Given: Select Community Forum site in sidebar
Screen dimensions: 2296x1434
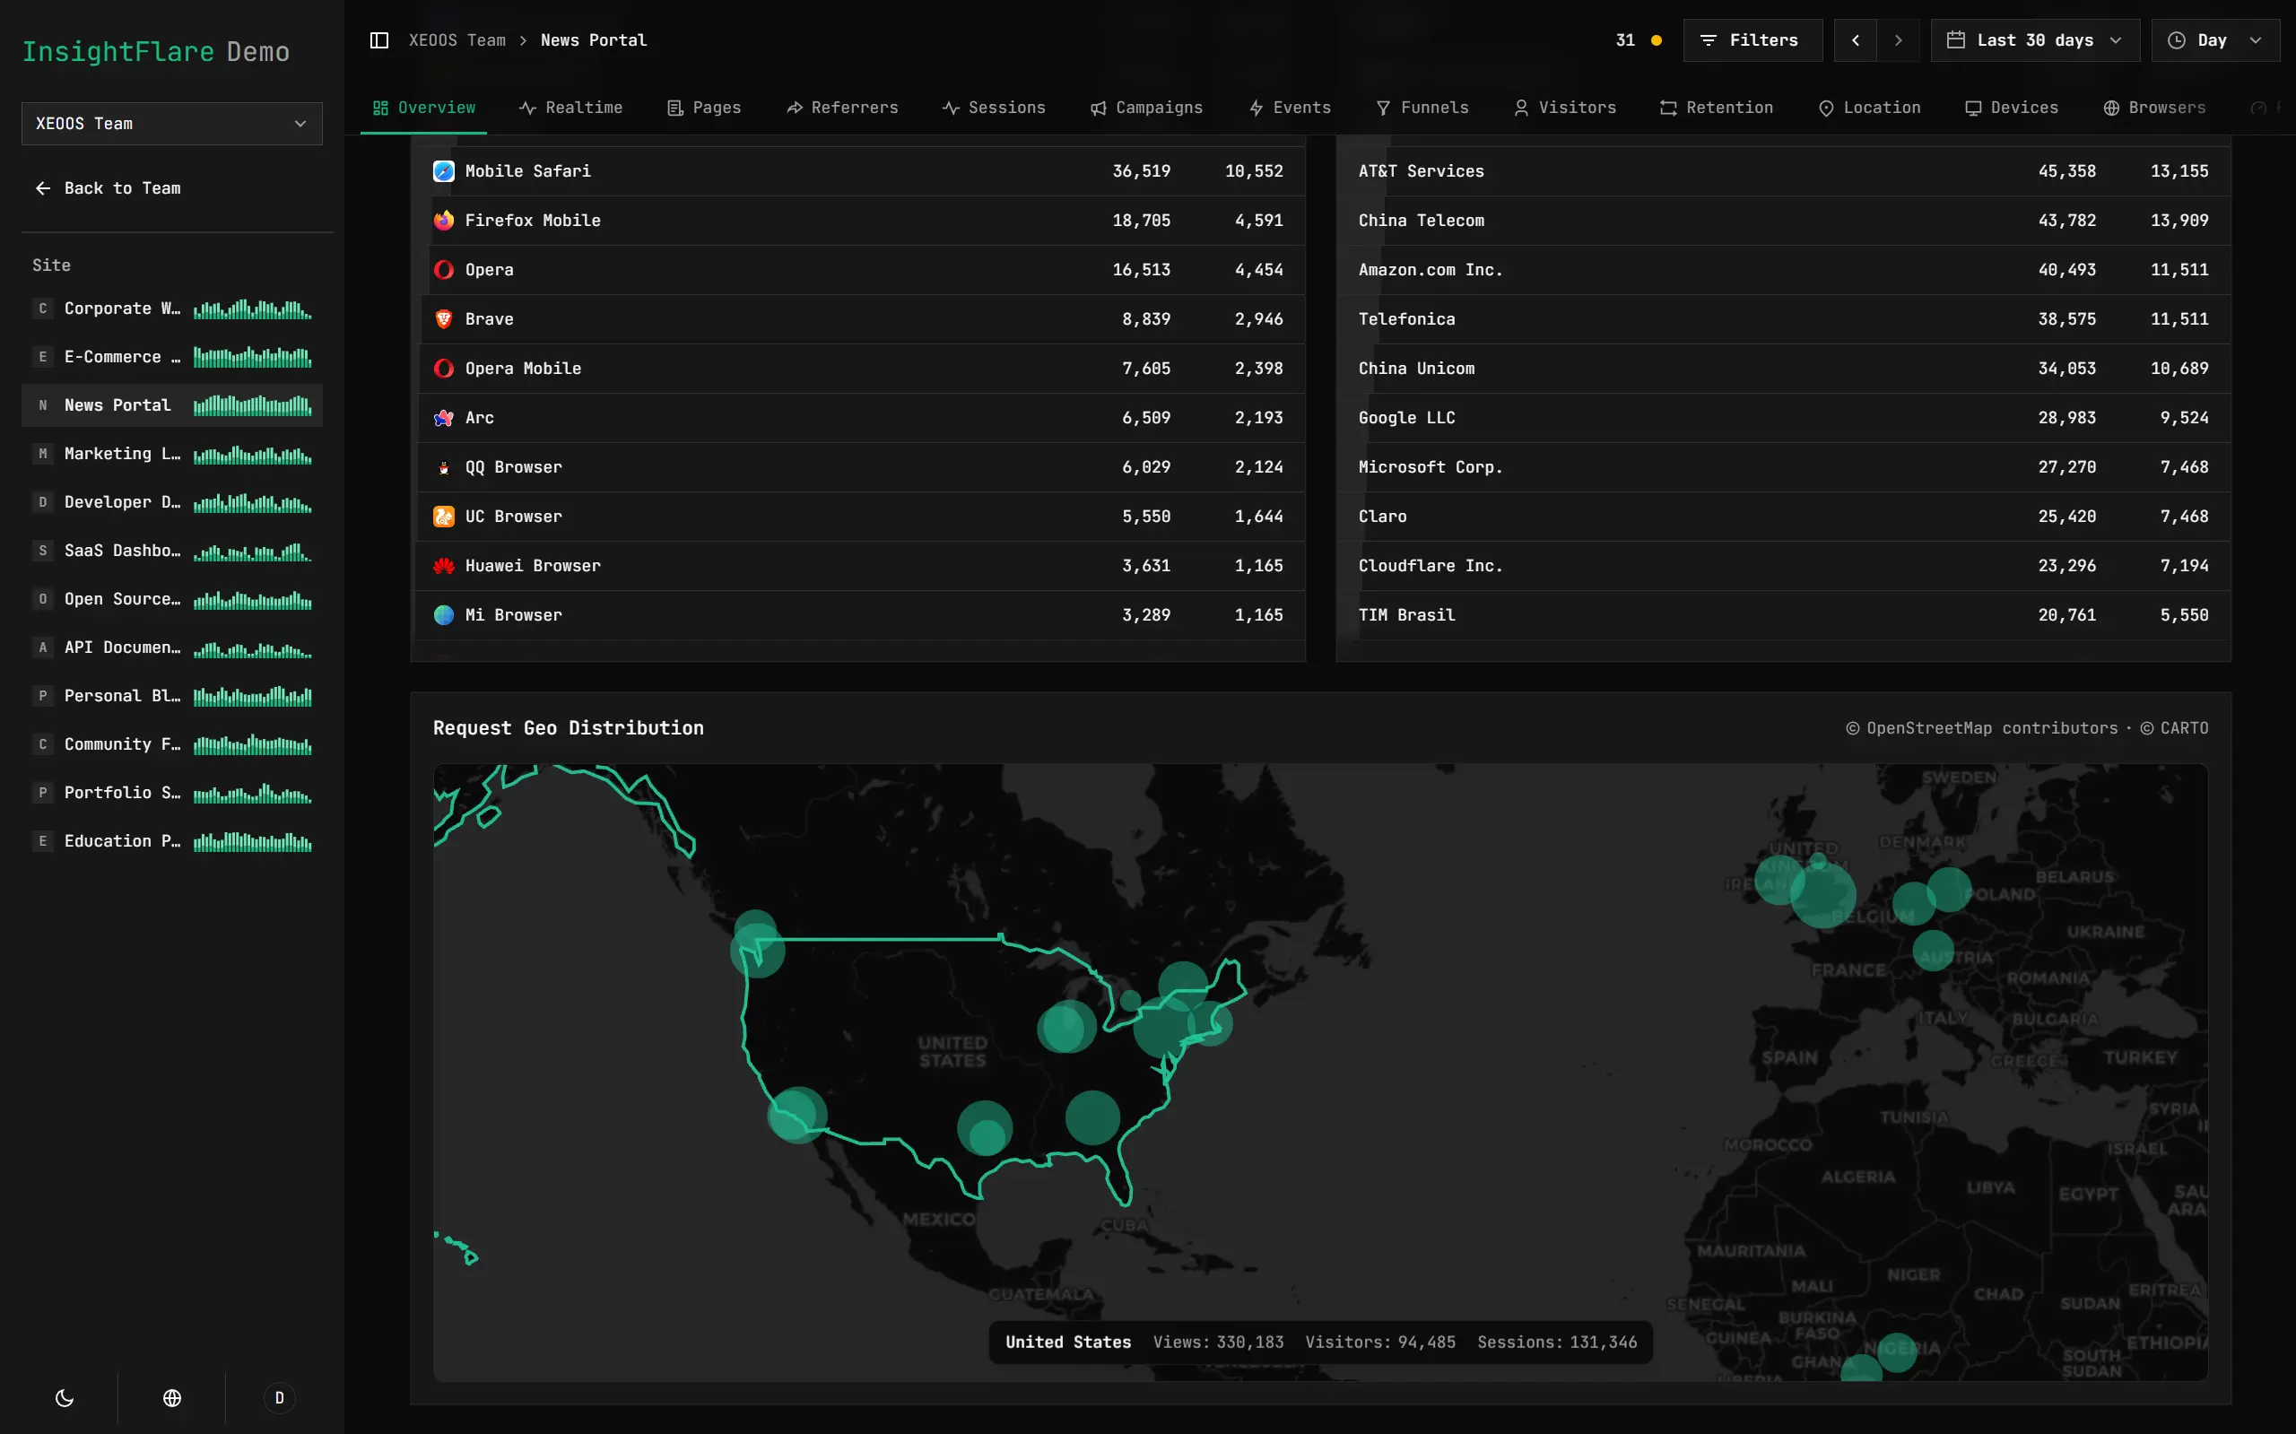Looking at the screenshot, I should [x=171, y=744].
